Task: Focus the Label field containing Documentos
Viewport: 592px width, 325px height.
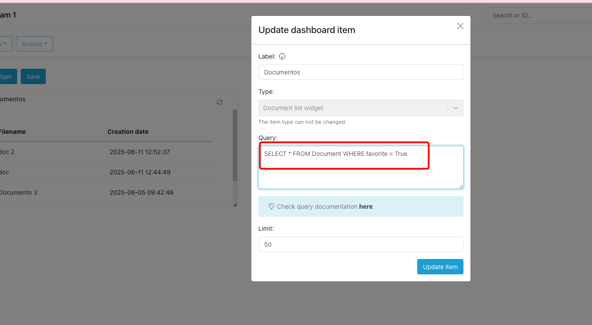Action: pyautogui.click(x=360, y=72)
